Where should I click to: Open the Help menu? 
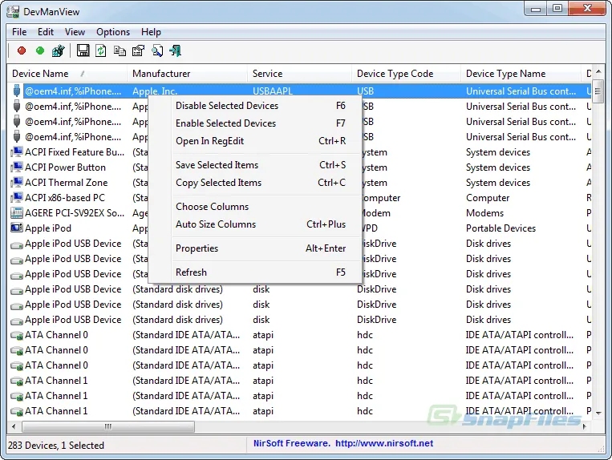pyautogui.click(x=151, y=32)
